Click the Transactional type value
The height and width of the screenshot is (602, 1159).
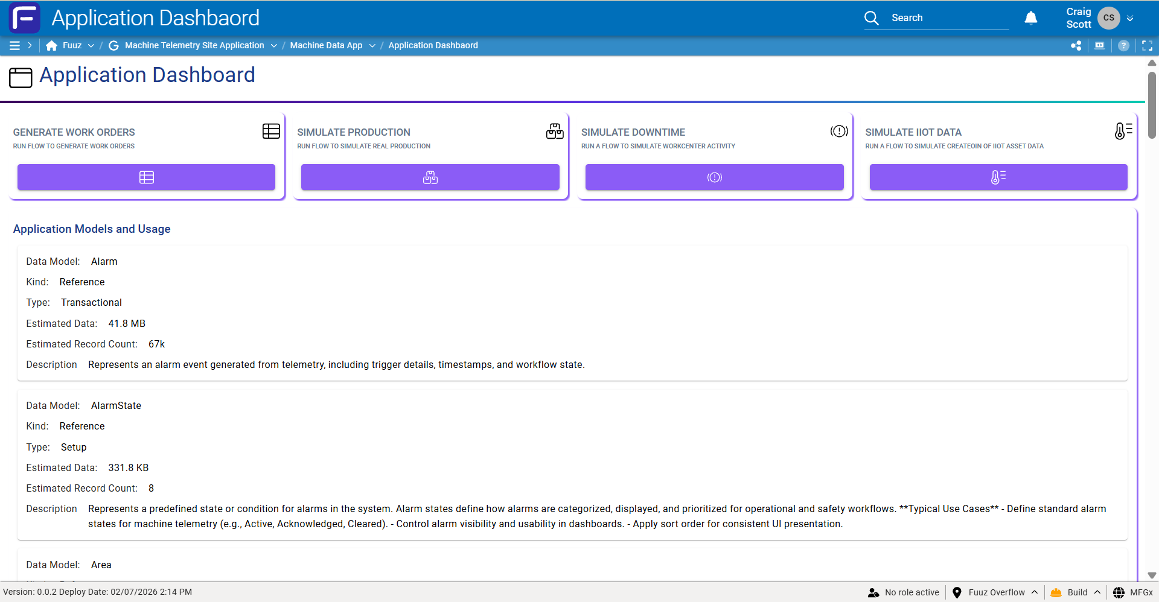91,302
